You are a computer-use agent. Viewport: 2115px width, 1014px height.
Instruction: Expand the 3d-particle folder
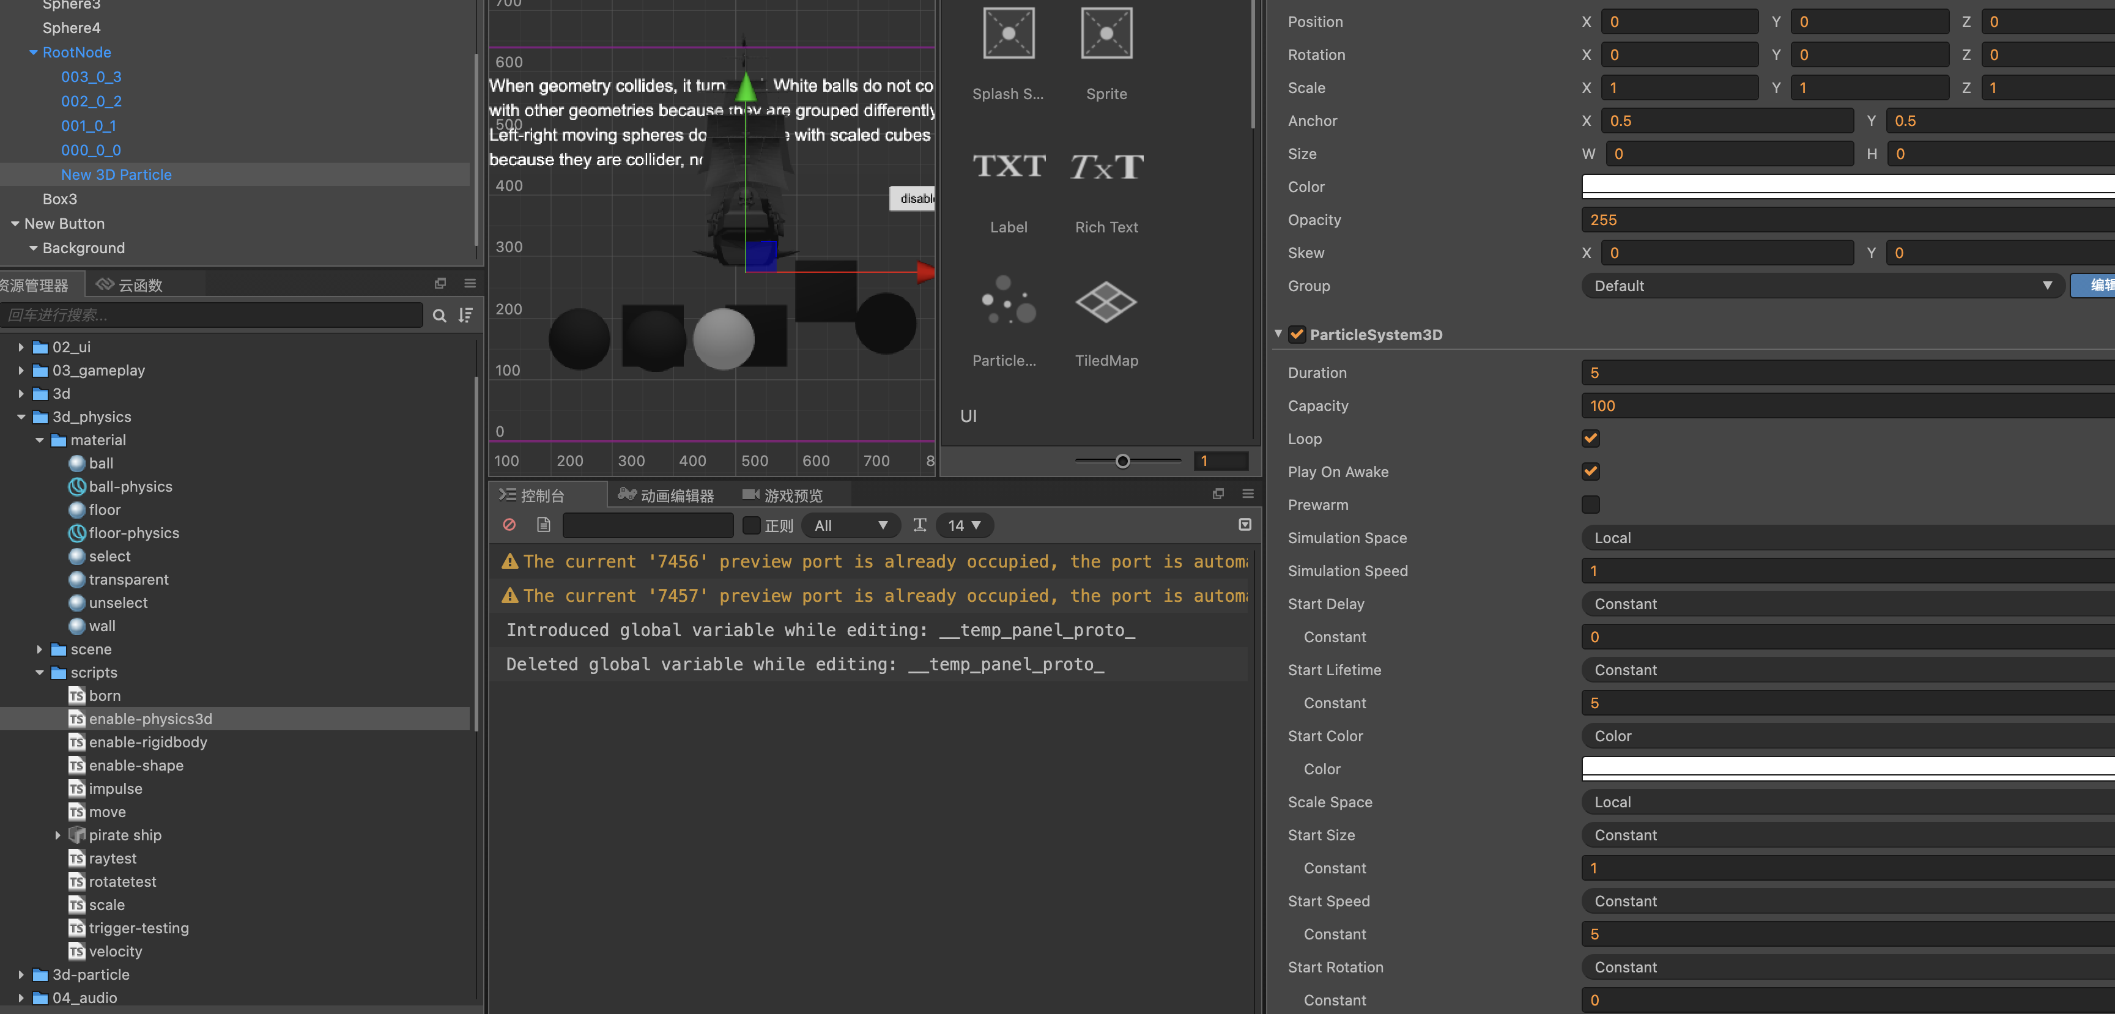click(x=21, y=975)
